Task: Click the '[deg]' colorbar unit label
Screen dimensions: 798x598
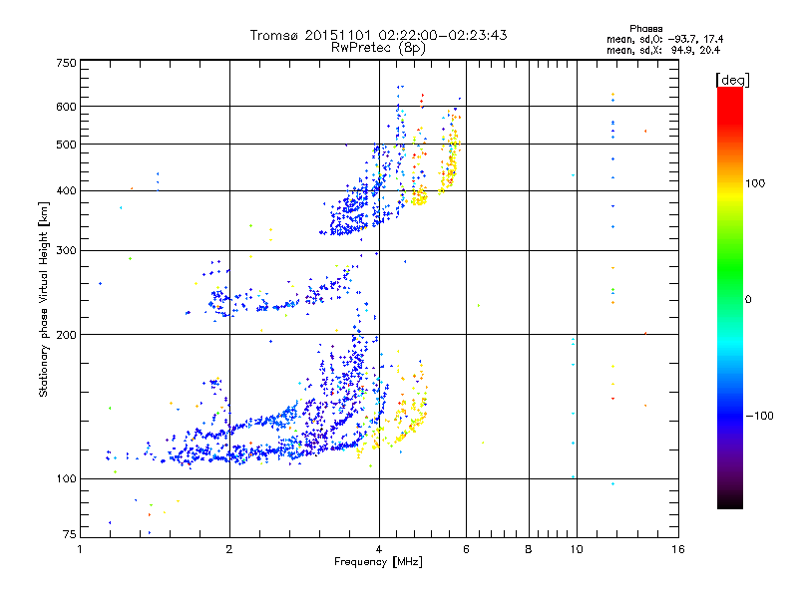Action: pyautogui.click(x=732, y=80)
